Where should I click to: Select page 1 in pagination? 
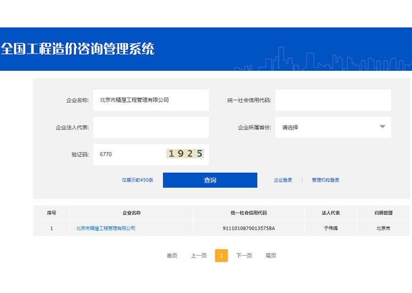click(x=221, y=256)
